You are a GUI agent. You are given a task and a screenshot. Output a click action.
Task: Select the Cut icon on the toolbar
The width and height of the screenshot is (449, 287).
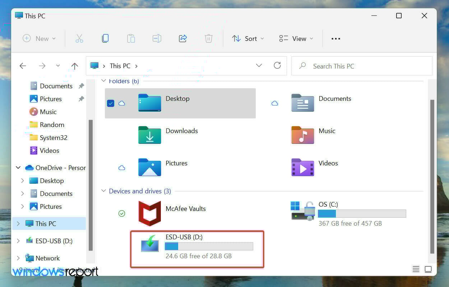79,38
